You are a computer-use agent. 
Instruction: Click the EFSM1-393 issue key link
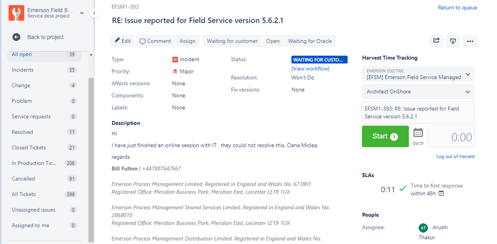pyautogui.click(x=125, y=6)
